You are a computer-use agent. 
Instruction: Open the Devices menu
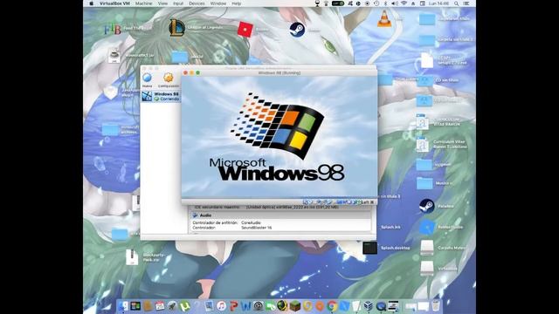tap(197, 3)
